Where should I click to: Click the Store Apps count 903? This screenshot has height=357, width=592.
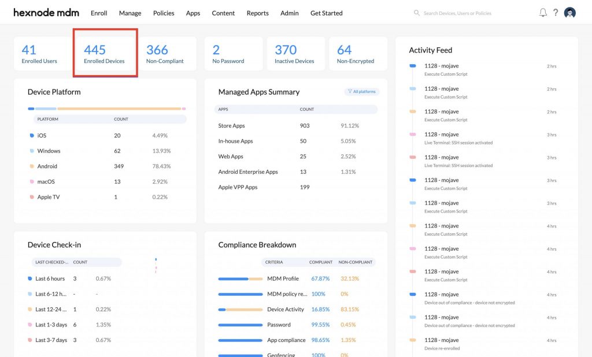click(x=305, y=126)
